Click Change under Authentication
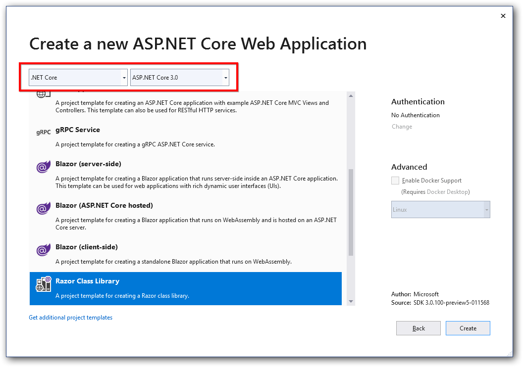This screenshot has height=367, width=523. [x=402, y=126]
